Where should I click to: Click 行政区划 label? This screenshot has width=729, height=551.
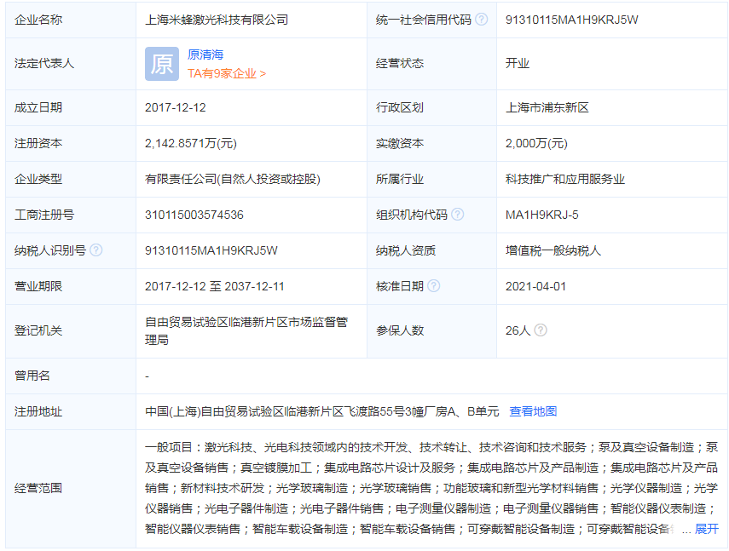coord(400,107)
